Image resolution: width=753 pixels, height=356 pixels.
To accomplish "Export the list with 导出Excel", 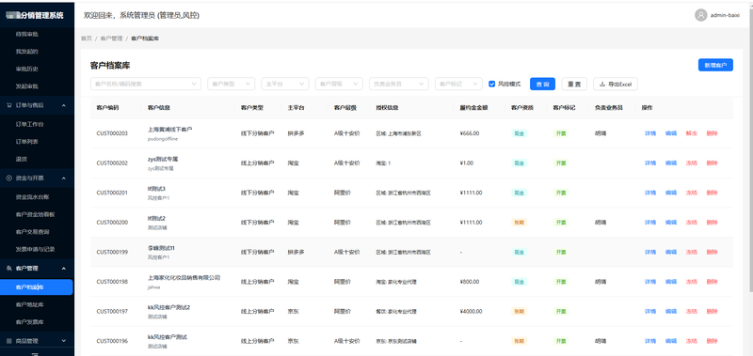I will pos(616,84).
